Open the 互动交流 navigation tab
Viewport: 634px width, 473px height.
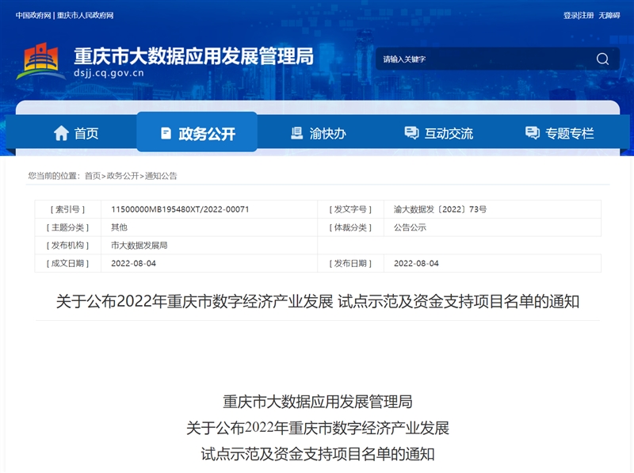(x=439, y=133)
